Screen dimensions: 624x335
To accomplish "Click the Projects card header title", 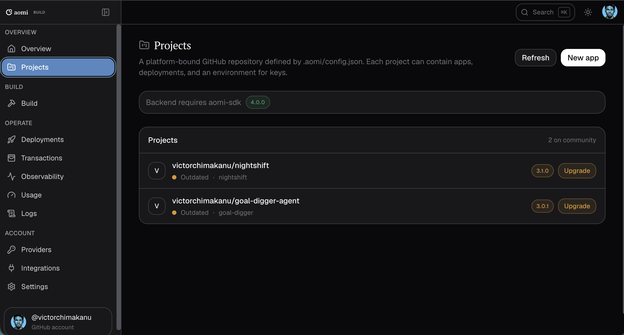I will pyautogui.click(x=163, y=140).
